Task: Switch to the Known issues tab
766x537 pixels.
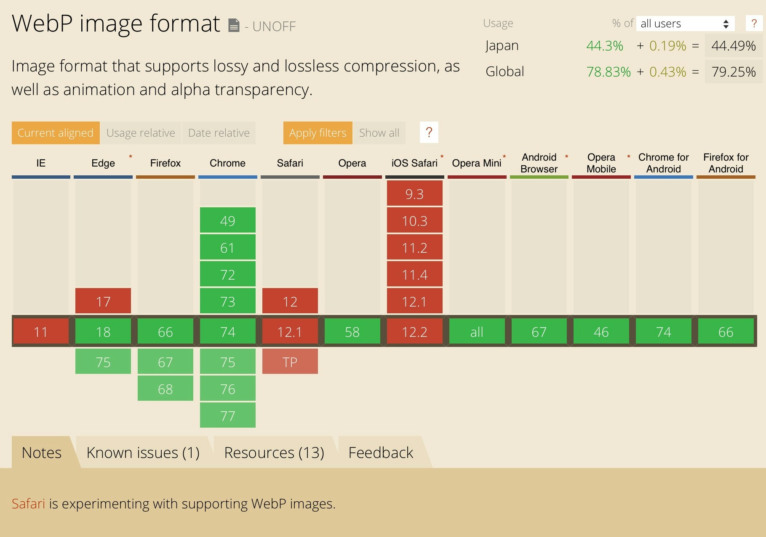Action: (x=143, y=452)
